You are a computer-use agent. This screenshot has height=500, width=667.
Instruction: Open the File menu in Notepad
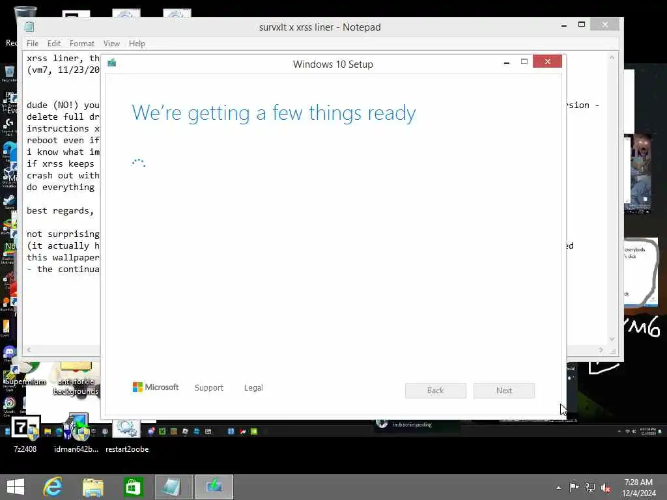click(x=33, y=44)
